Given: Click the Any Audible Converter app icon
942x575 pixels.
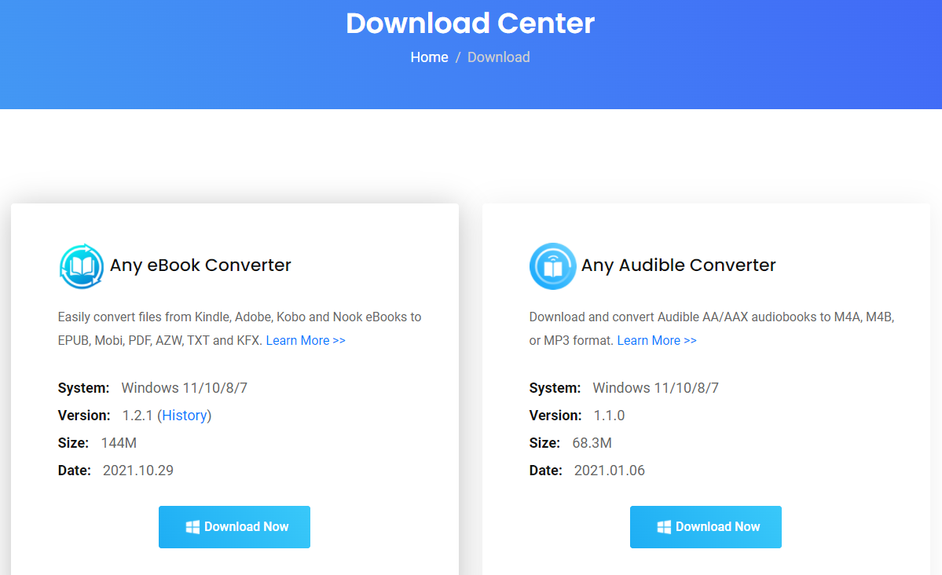Looking at the screenshot, I should point(552,266).
